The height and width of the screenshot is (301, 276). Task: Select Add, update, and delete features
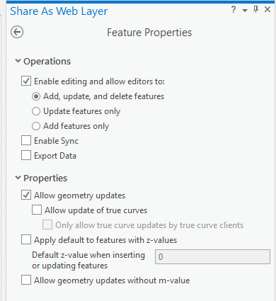click(36, 96)
